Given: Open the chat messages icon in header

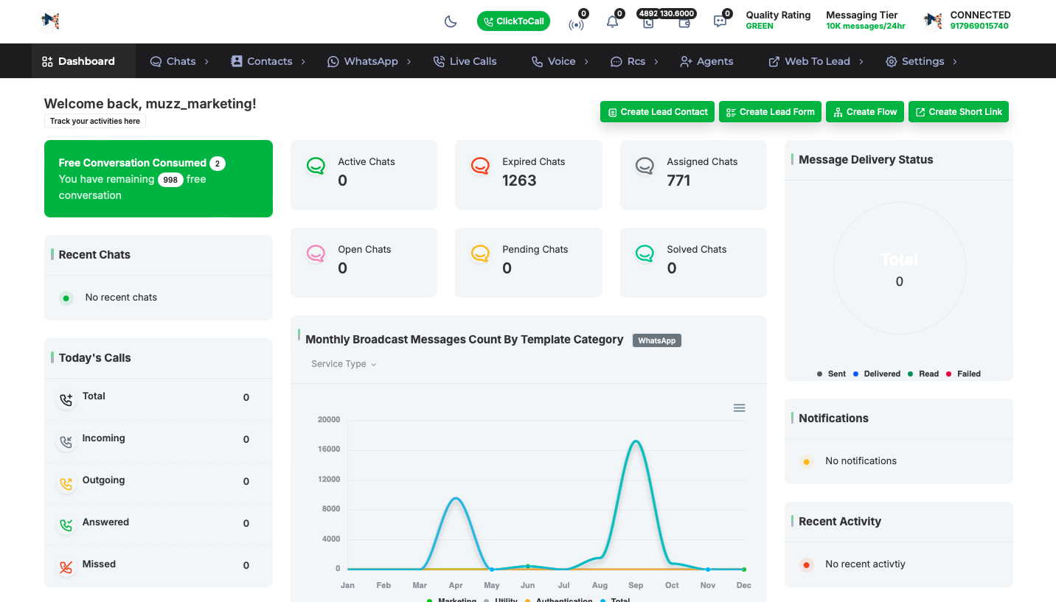Looking at the screenshot, I should (x=720, y=22).
